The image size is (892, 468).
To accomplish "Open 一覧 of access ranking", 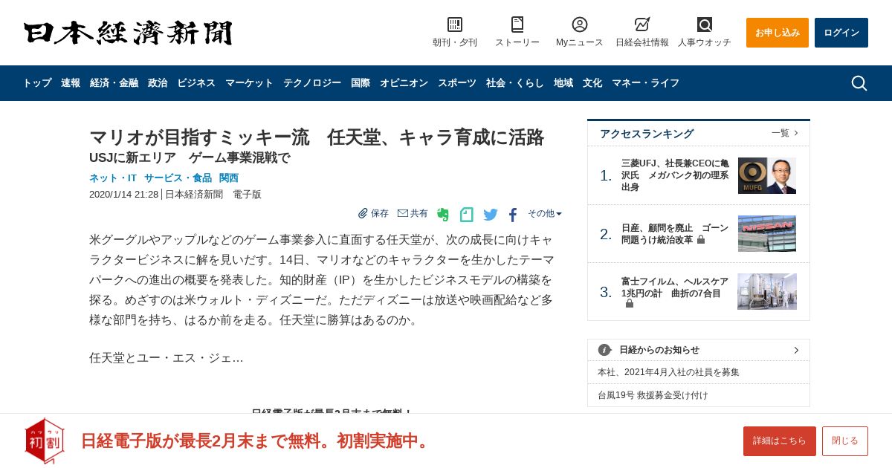I will pos(785,133).
